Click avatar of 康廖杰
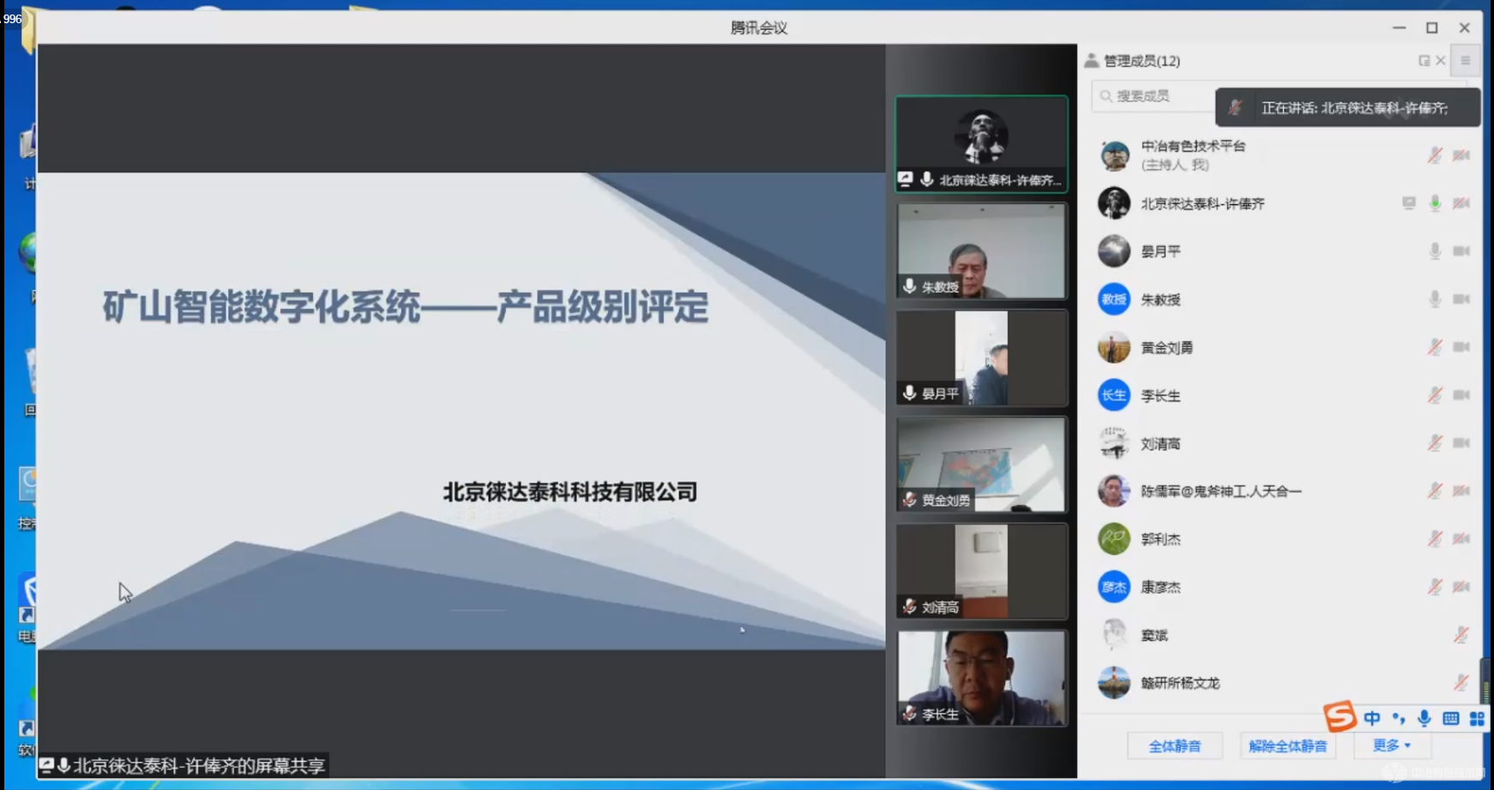The image size is (1494, 790). coord(1114,587)
